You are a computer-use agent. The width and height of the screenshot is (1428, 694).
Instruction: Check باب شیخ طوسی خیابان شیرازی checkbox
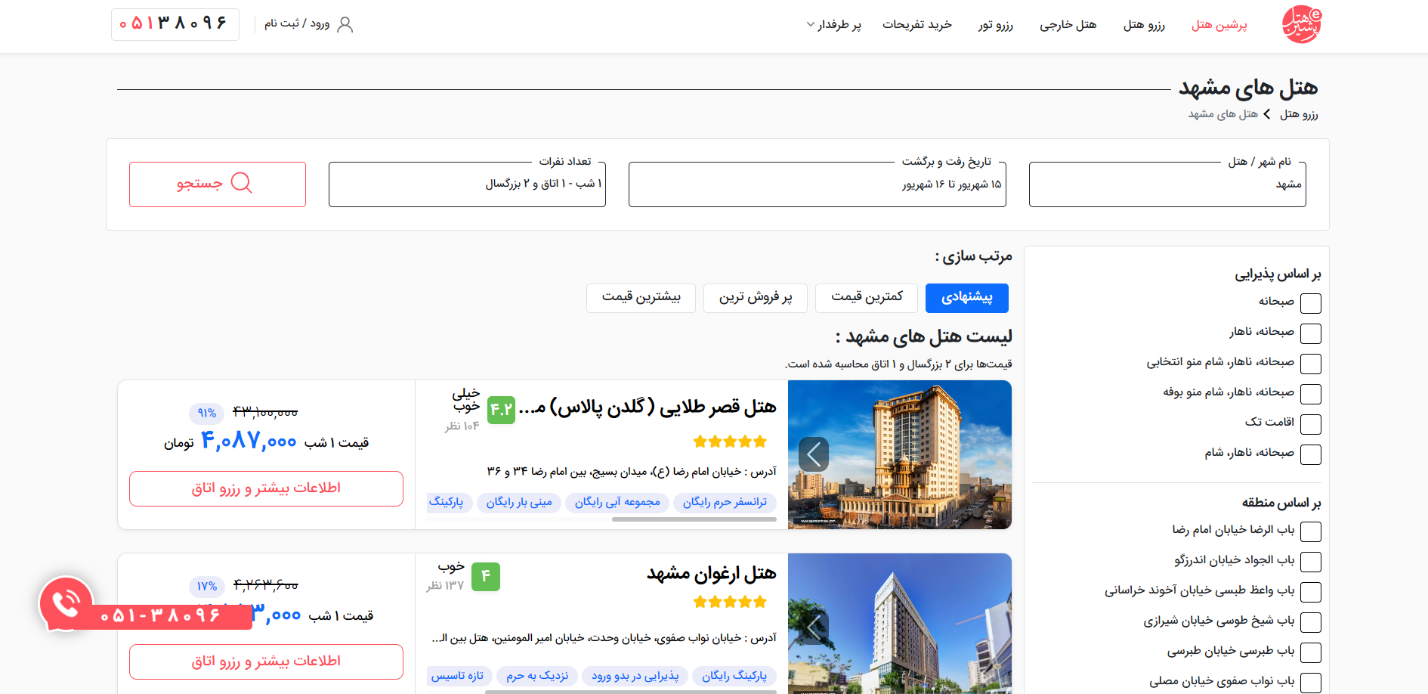1311,622
